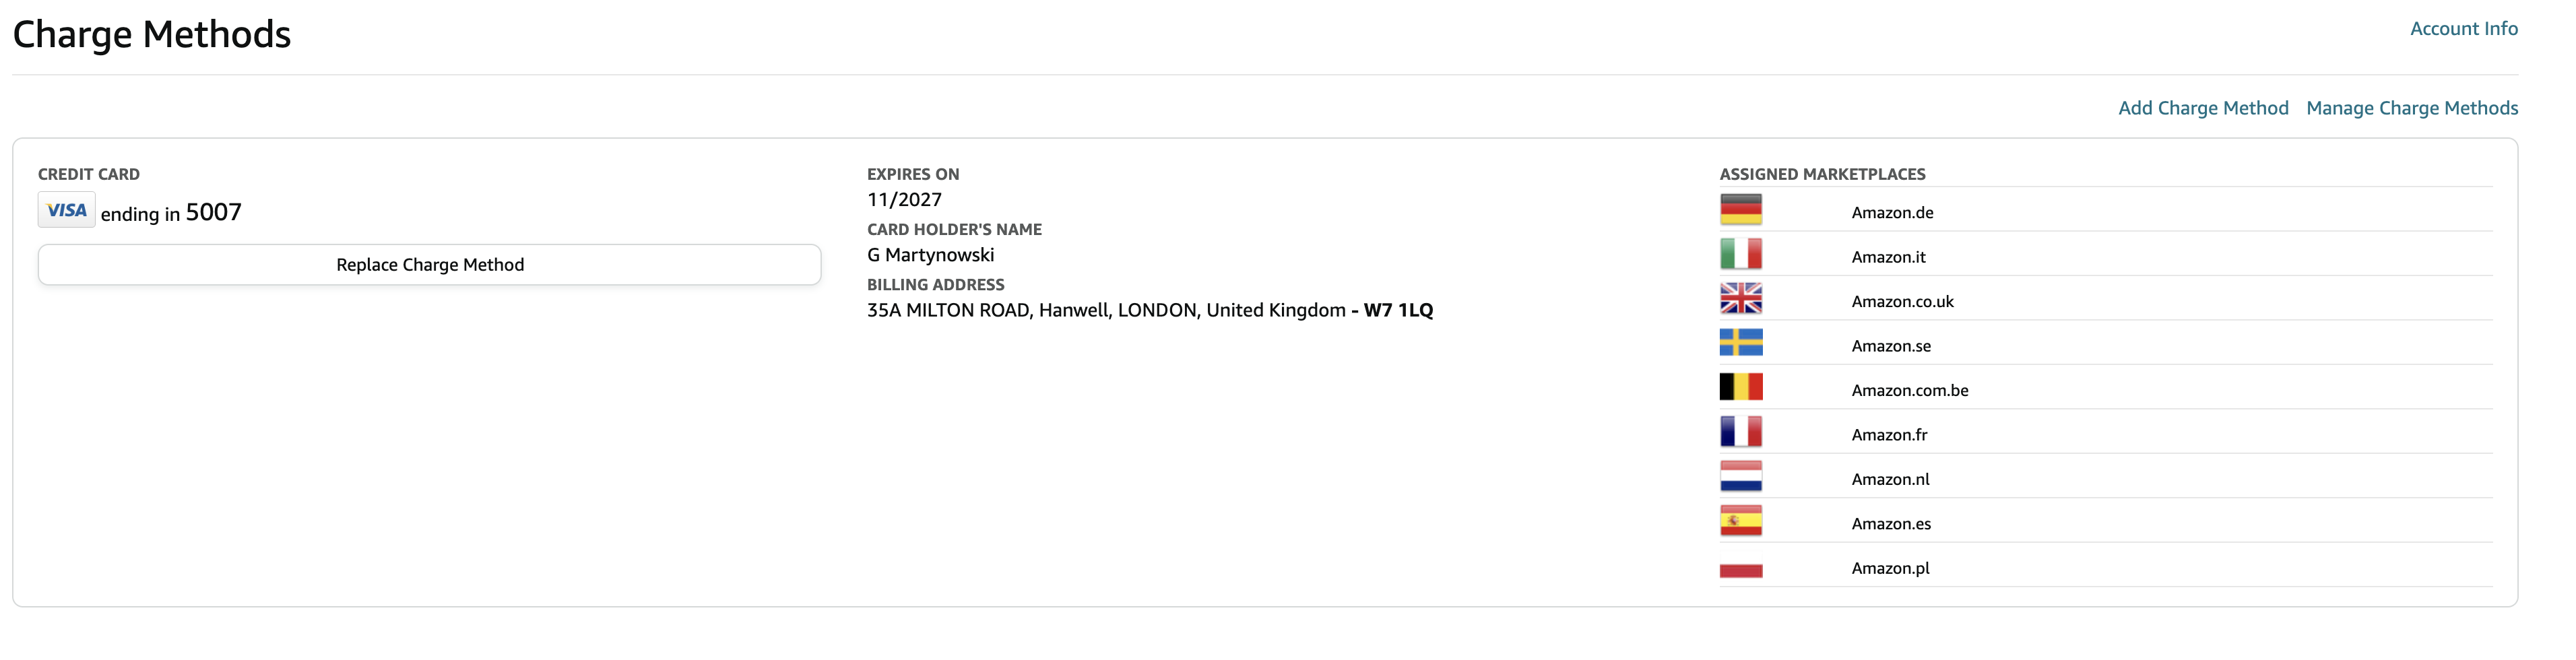
Task: Click the Spanish flag icon
Action: [x=1740, y=521]
